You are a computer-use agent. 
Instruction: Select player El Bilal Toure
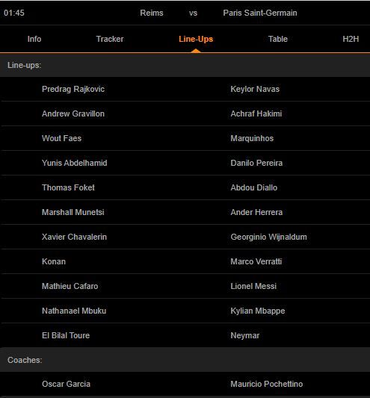[x=66, y=335]
